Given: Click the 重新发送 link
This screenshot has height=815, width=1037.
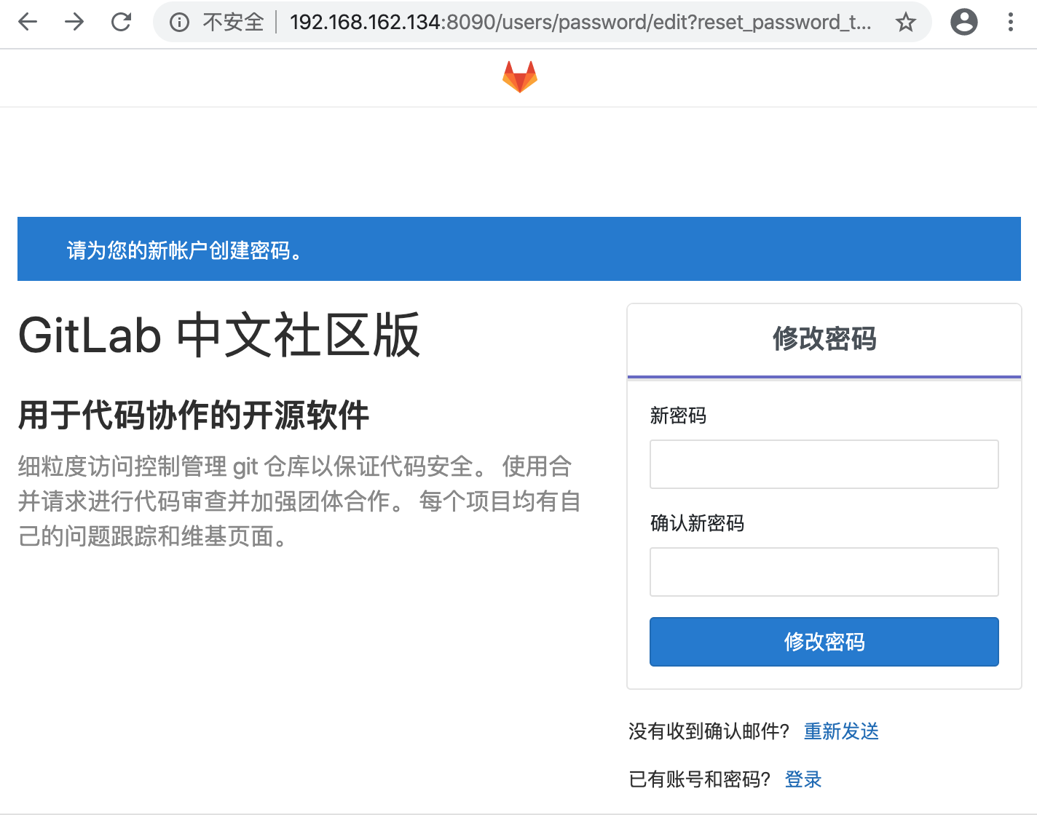Looking at the screenshot, I should tap(841, 731).
